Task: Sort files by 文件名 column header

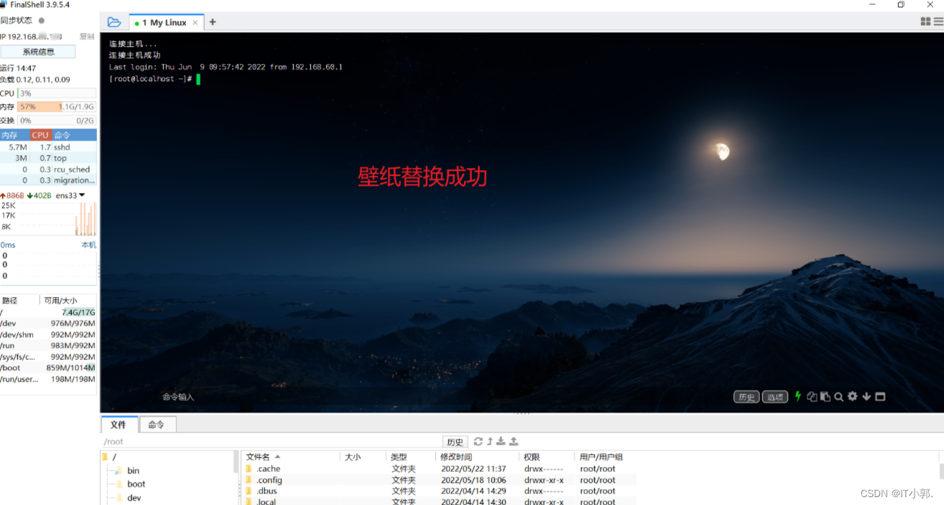Action: pos(259,457)
